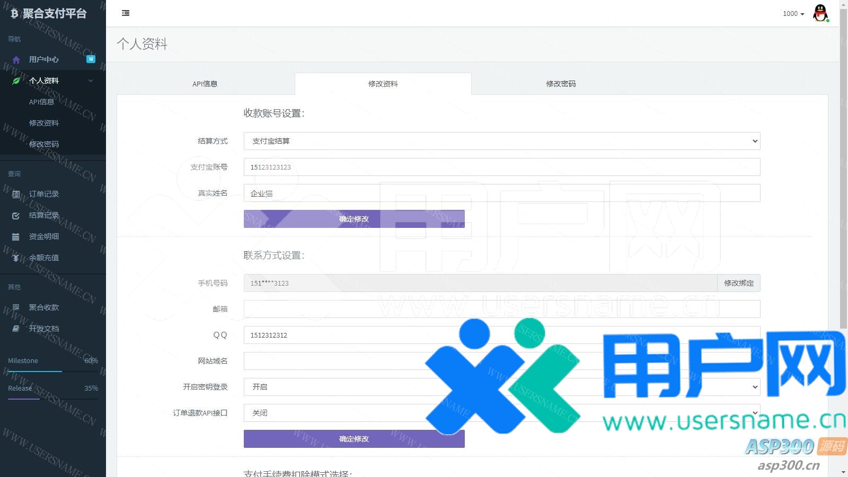The image size is (848, 477).
Task: Click 确定修改 under 联系方式设置
Action: coord(354,439)
